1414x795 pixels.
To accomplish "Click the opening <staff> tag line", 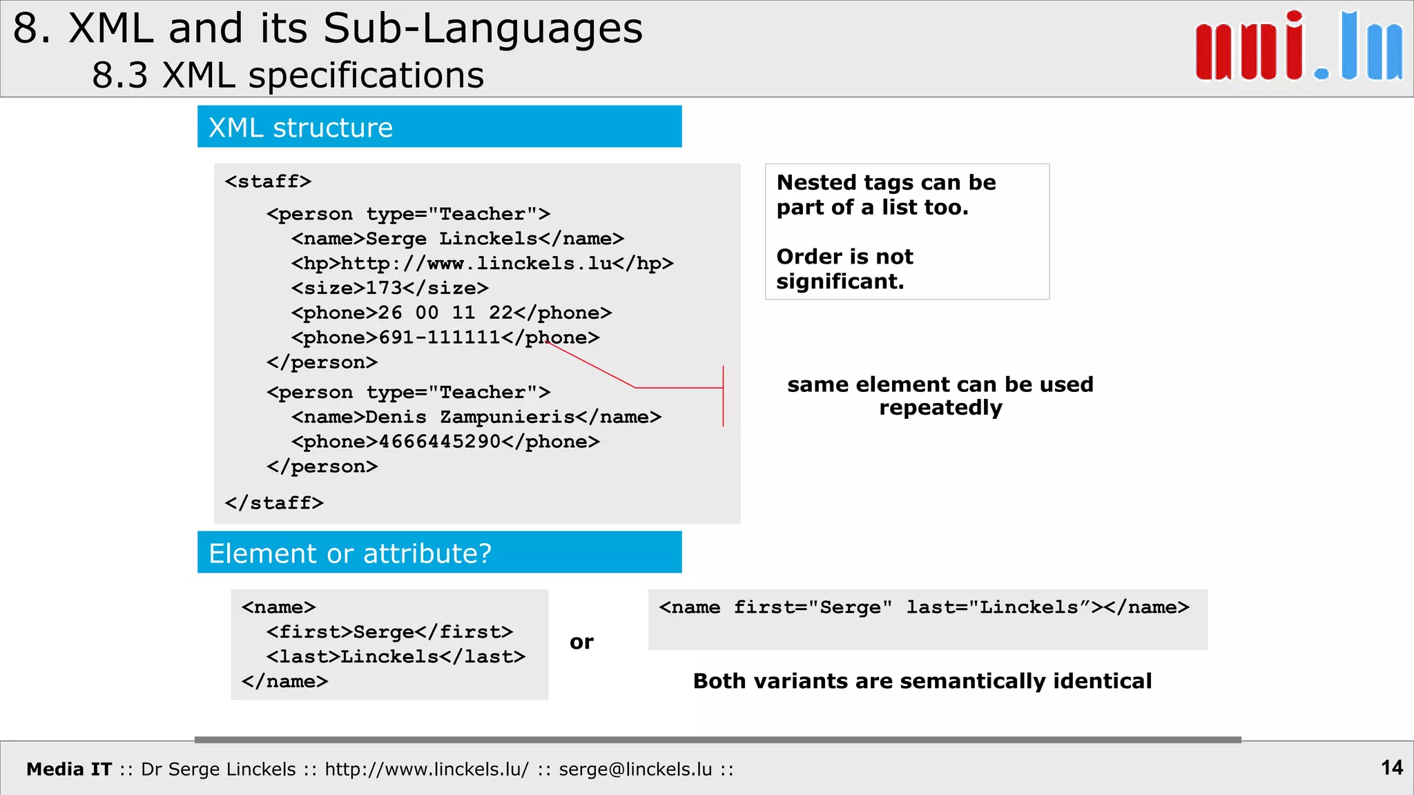I will click(x=268, y=181).
